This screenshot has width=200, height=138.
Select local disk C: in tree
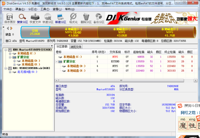pos(26,54)
